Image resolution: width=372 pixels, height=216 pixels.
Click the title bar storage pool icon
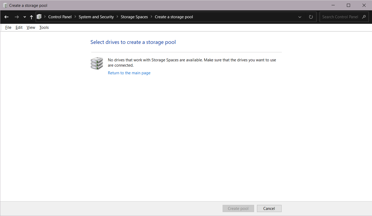pyautogui.click(x=5, y=5)
